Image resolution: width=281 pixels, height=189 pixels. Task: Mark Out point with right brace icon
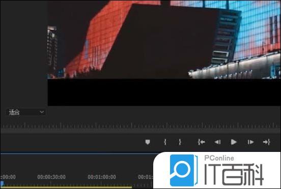(180, 142)
